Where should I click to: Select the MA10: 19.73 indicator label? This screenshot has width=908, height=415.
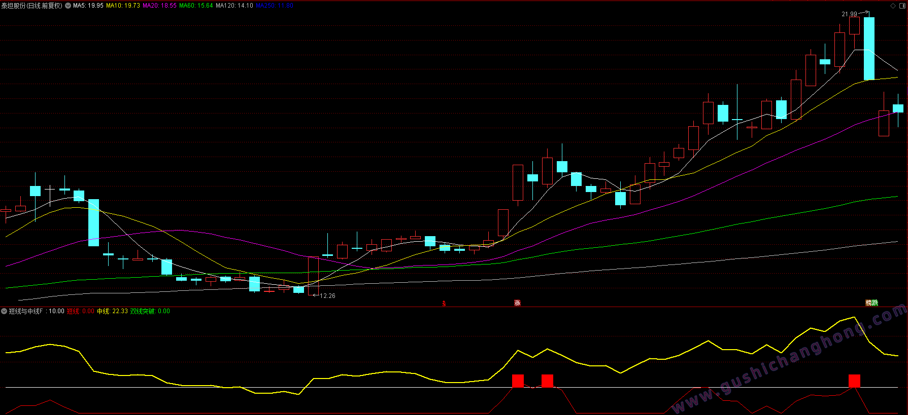point(123,6)
